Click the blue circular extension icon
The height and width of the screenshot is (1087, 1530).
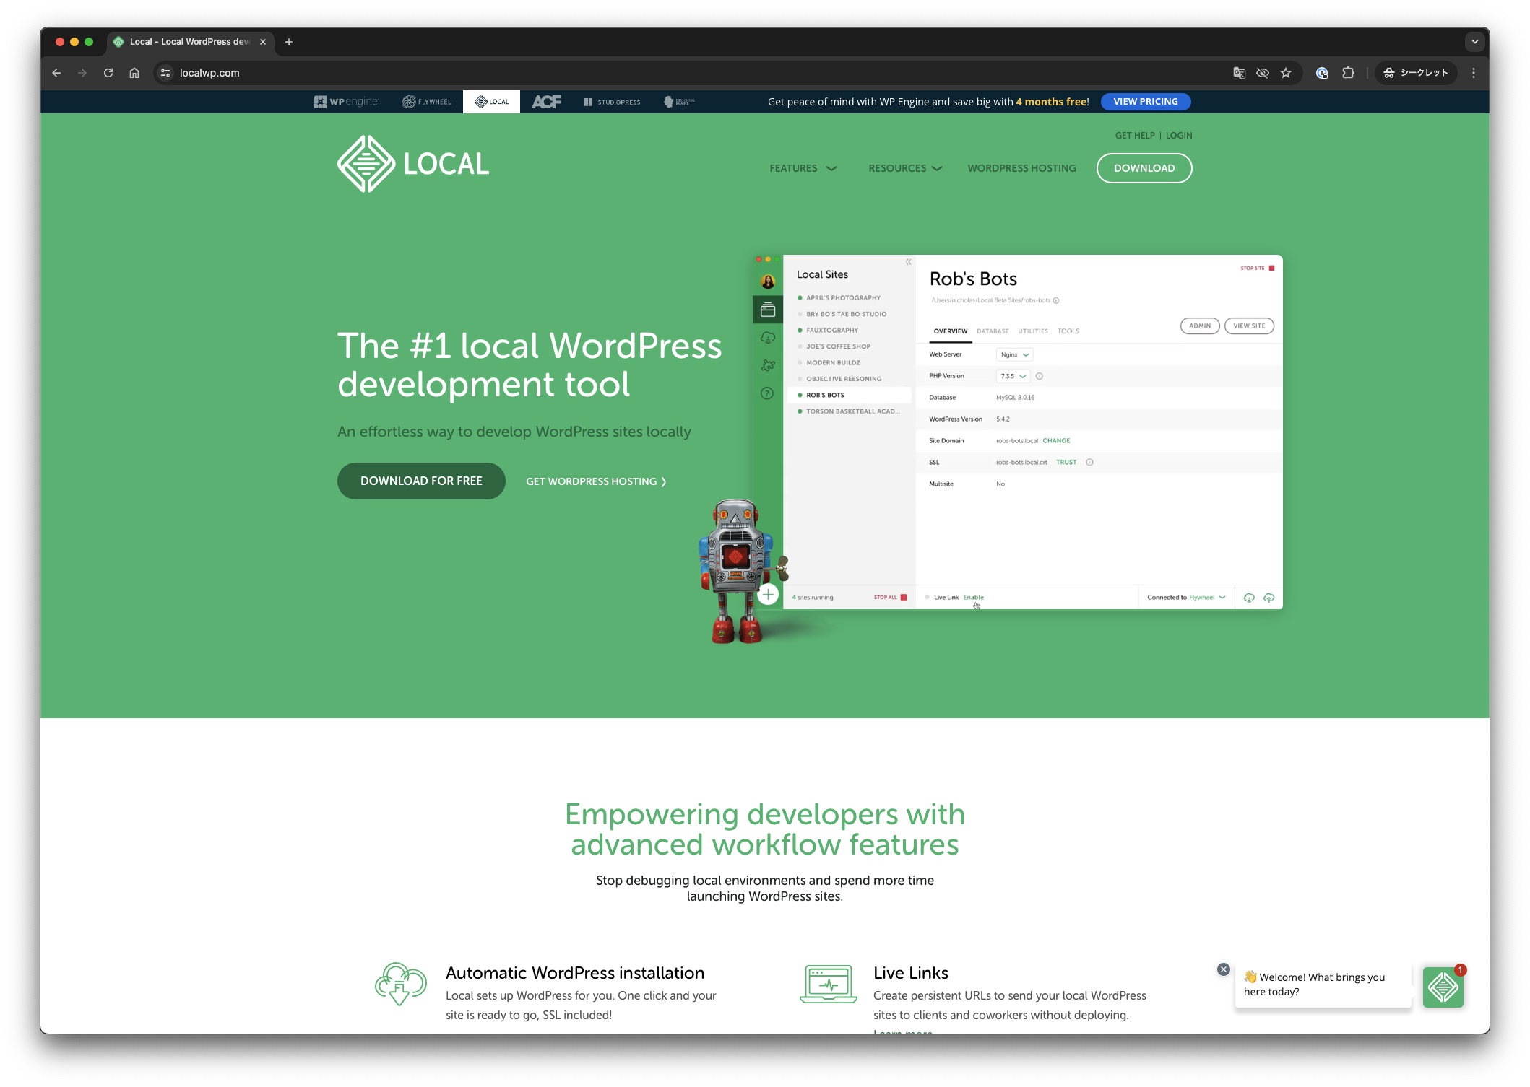(1322, 73)
